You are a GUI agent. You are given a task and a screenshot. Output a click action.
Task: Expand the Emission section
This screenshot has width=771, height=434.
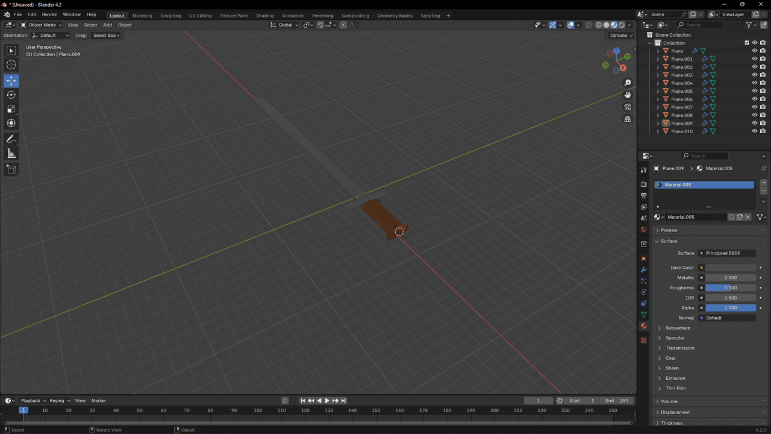click(675, 378)
